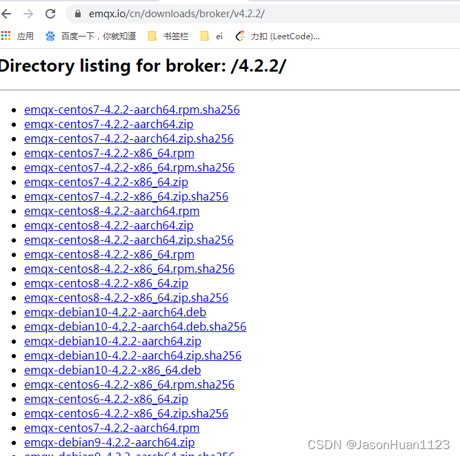Reload the page with the refresh icon

tap(50, 14)
